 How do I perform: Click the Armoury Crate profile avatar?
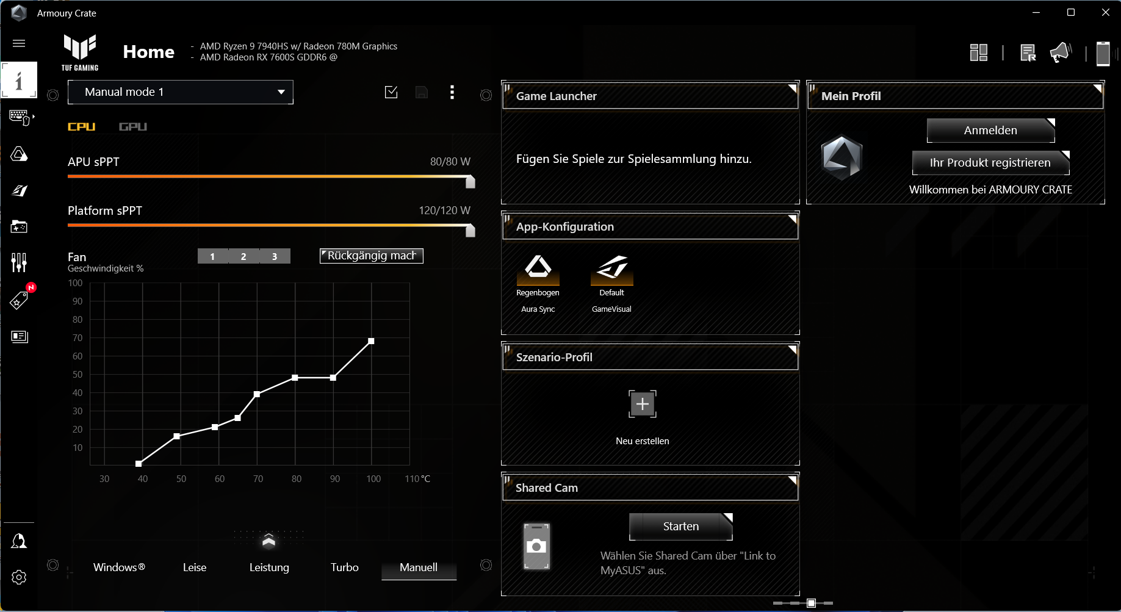click(x=842, y=157)
